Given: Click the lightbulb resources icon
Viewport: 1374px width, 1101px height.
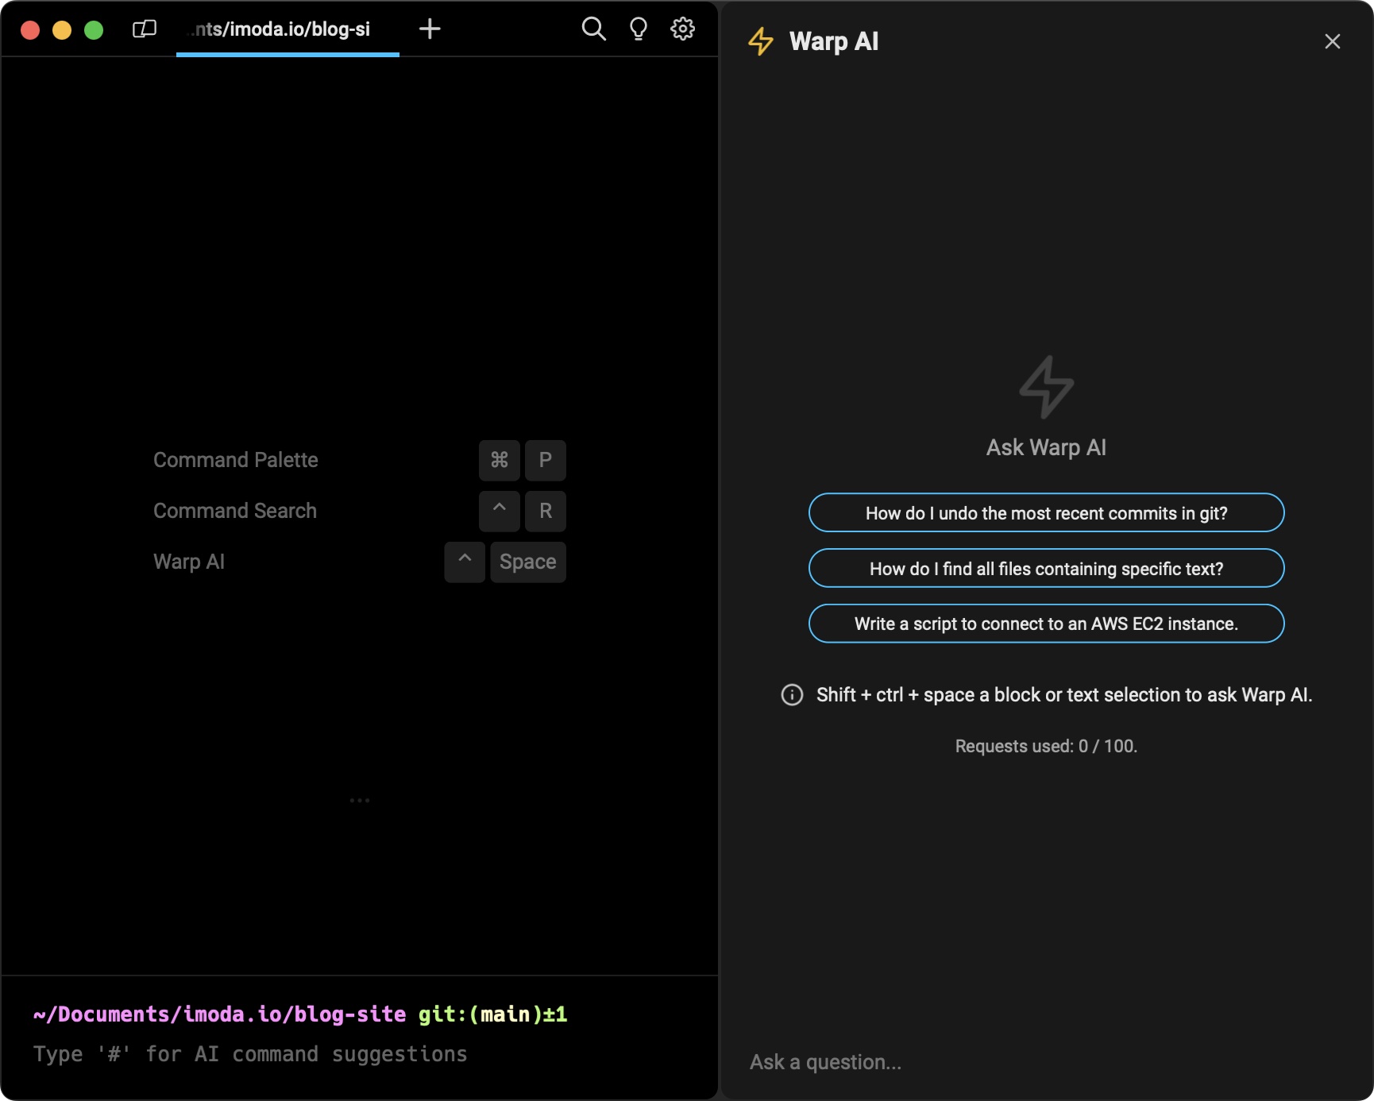Looking at the screenshot, I should click(x=638, y=29).
